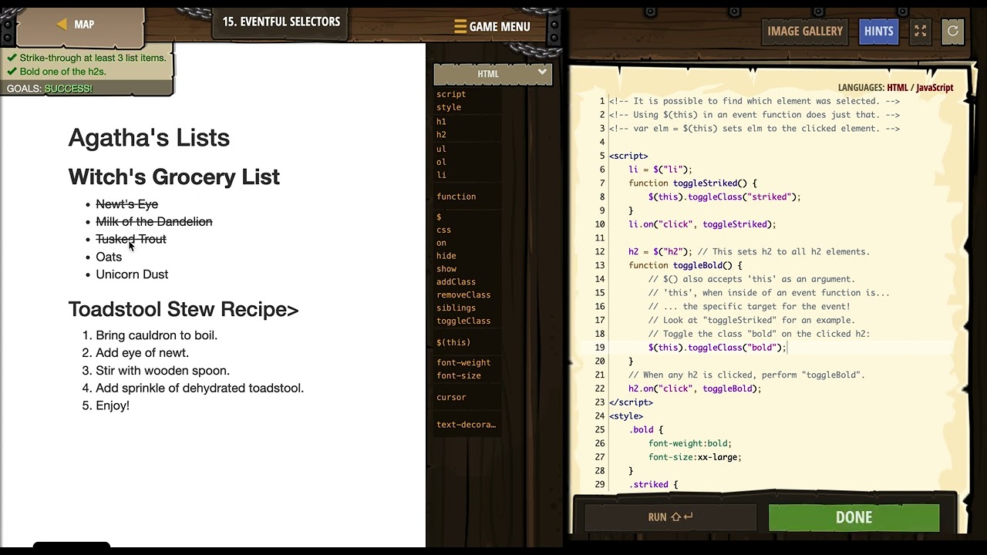This screenshot has height=555, width=987.
Task: Select 'ol' palette entry
Action: pos(441,162)
